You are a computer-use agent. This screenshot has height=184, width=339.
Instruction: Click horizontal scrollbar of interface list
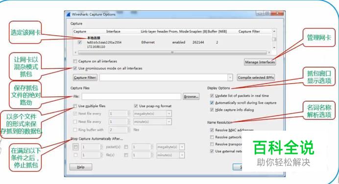[172, 52]
